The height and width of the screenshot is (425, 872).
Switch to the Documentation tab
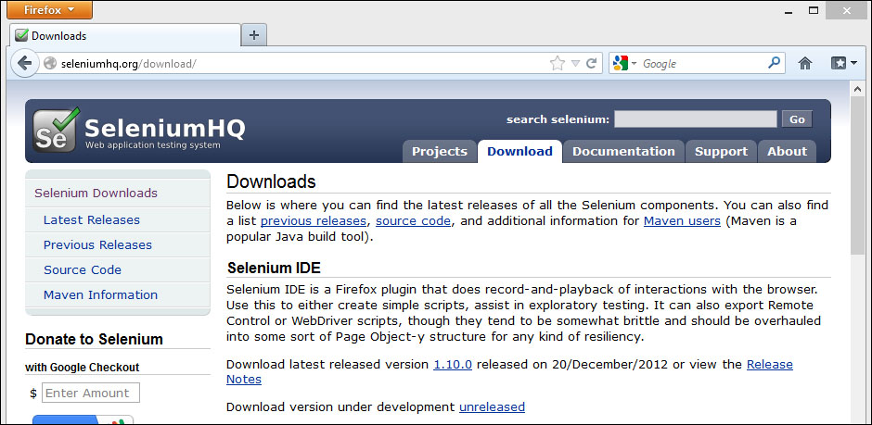tap(623, 152)
